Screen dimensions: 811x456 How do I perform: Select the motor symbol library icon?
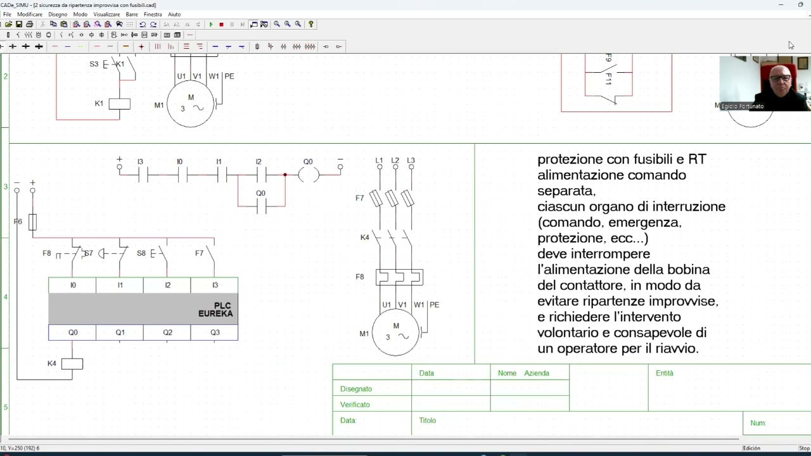(x=39, y=35)
